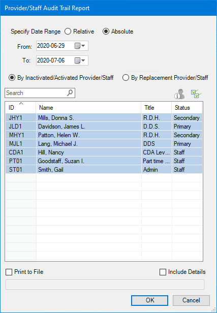Click the JLD1 ID cell

[21, 127]
